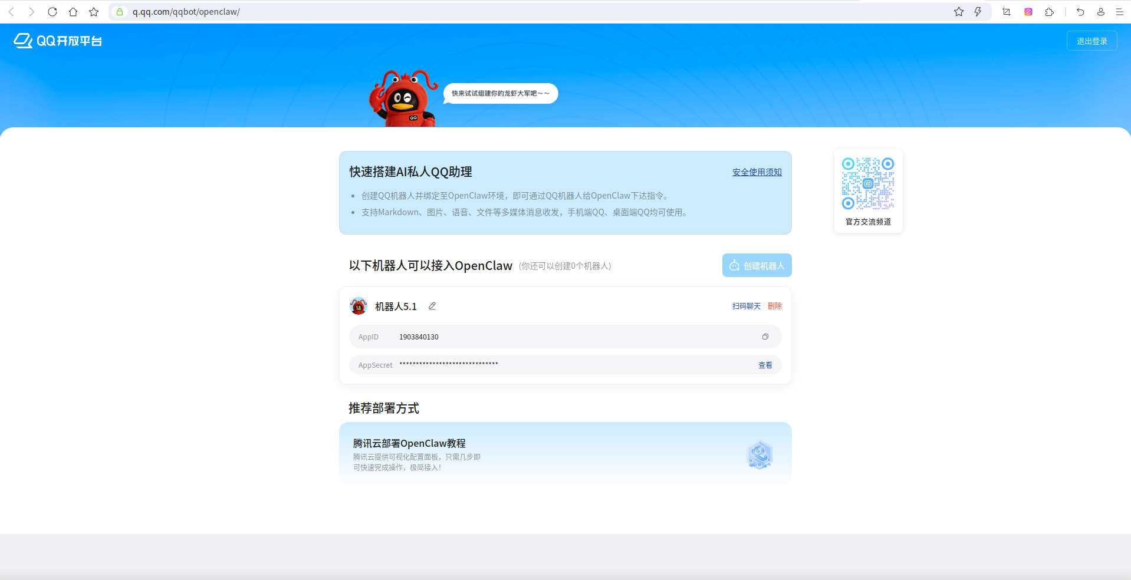
Task: Click the QQ开放平台 logo
Action: point(58,41)
